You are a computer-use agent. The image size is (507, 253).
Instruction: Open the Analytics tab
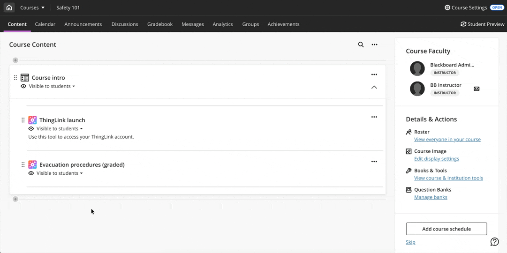pyautogui.click(x=223, y=24)
